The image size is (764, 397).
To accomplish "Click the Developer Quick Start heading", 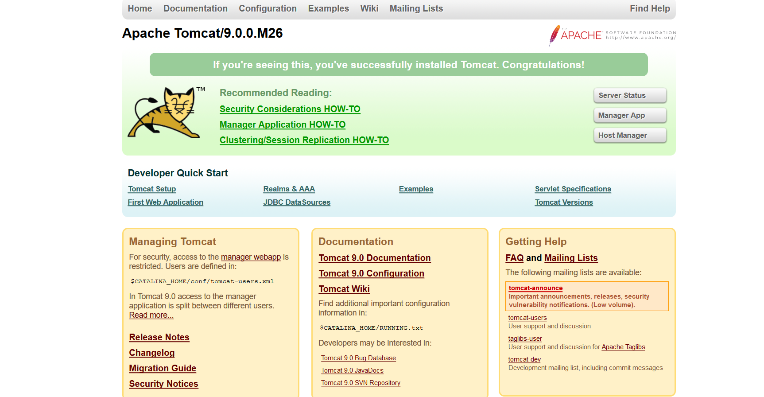I will click(178, 173).
